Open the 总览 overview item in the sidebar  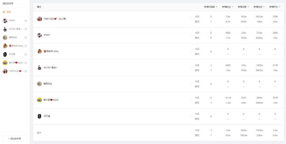tap(9, 12)
